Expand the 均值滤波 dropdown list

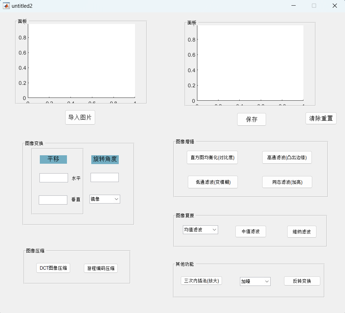click(x=200, y=230)
